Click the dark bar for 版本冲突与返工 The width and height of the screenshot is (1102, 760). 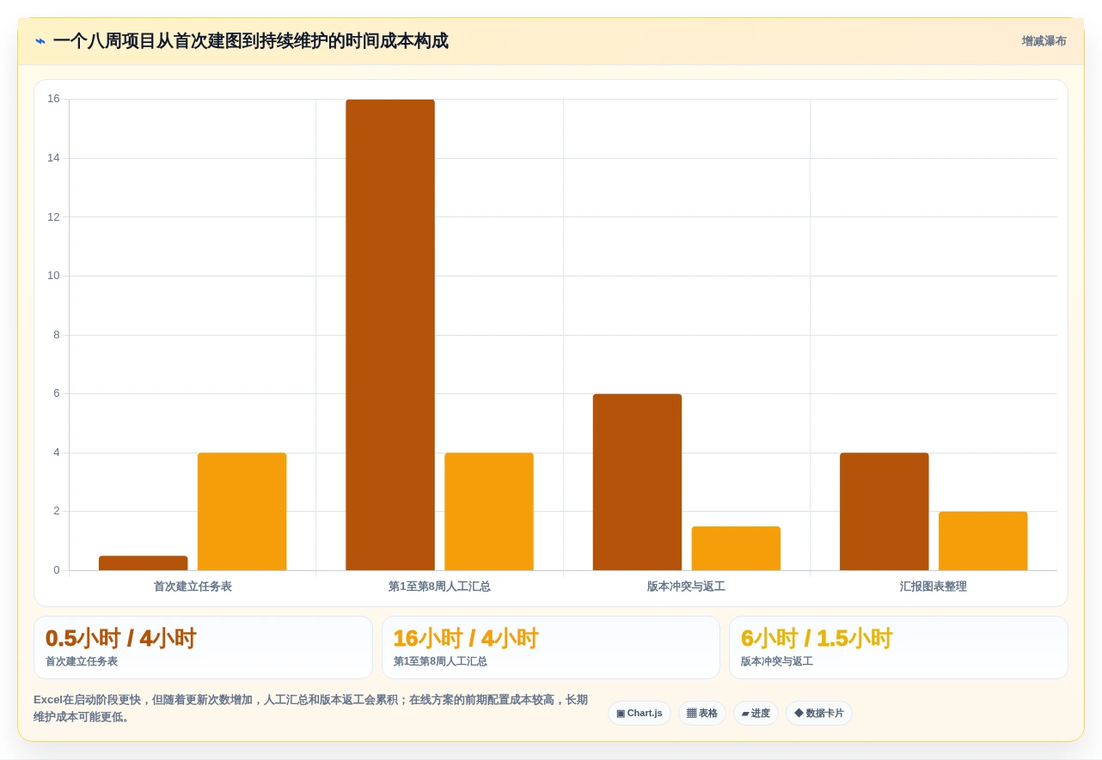point(637,482)
